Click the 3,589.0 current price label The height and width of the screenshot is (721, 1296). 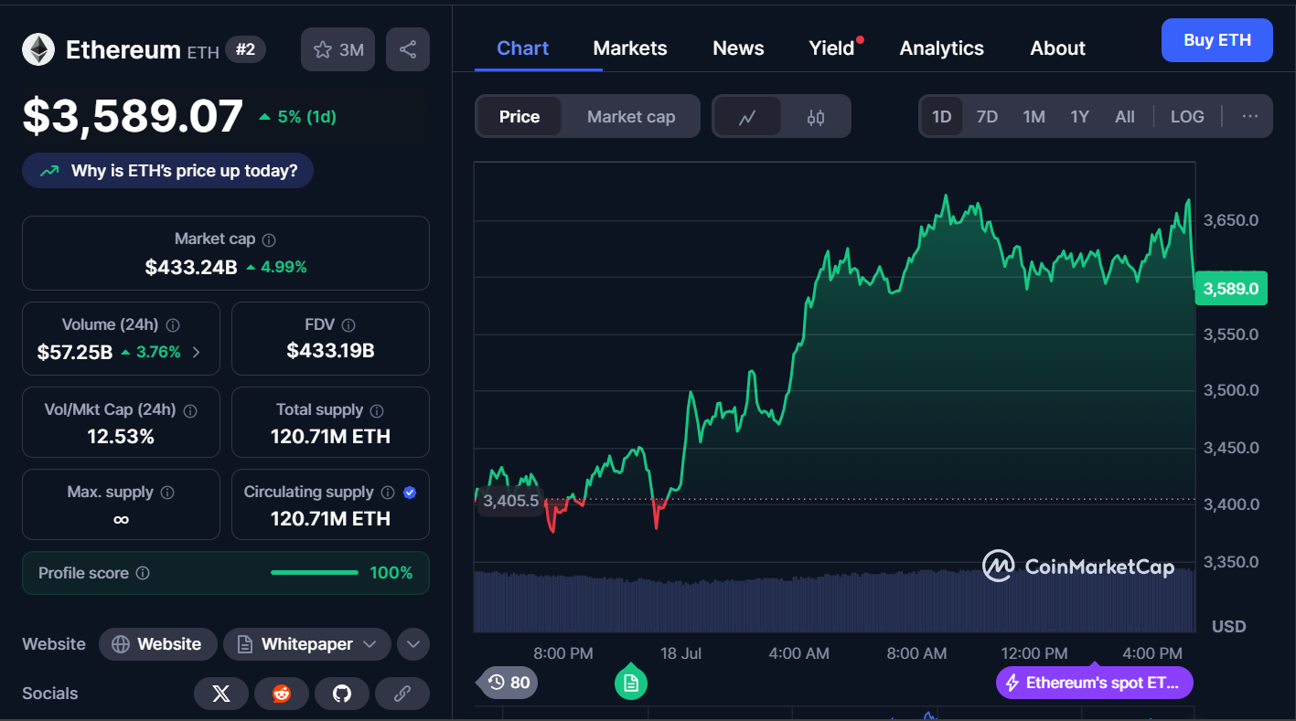click(1231, 289)
